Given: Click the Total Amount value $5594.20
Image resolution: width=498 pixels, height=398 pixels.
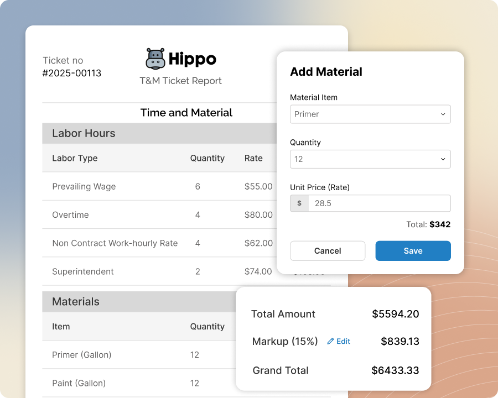Looking at the screenshot, I should tap(396, 314).
